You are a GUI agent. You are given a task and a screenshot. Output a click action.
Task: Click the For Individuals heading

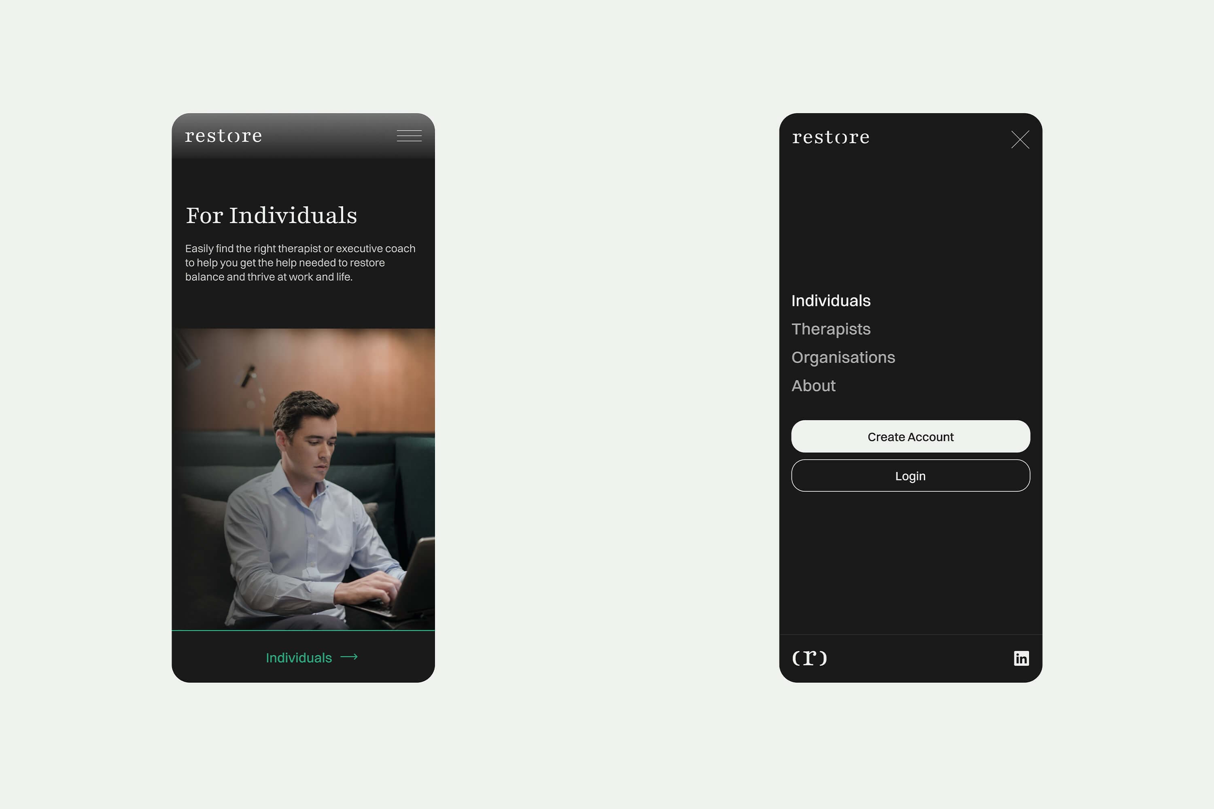click(x=272, y=216)
